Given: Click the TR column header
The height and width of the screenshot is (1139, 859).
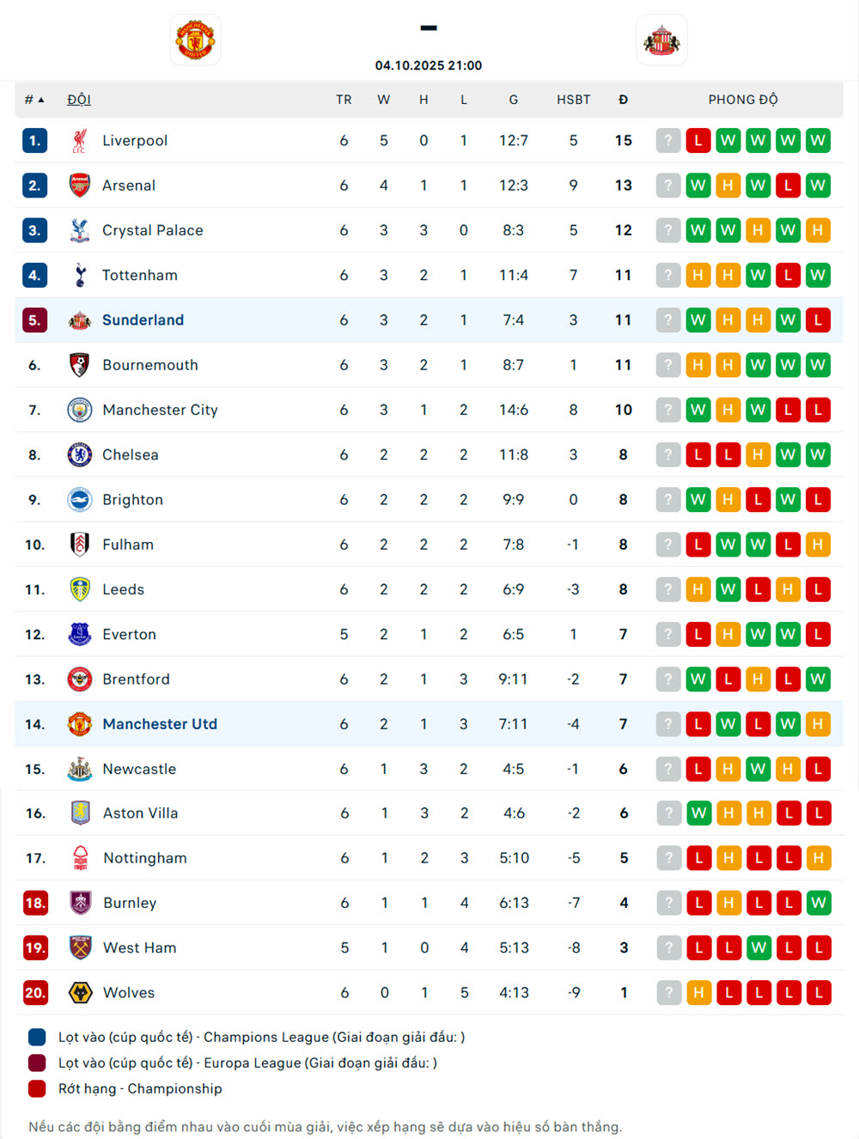Looking at the screenshot, I should click(344, 100).
